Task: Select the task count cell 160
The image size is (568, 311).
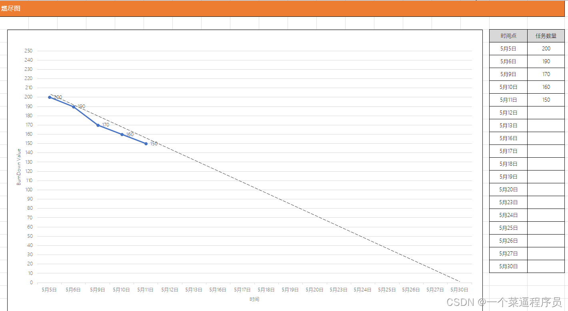Action: [x=546, y=87]
